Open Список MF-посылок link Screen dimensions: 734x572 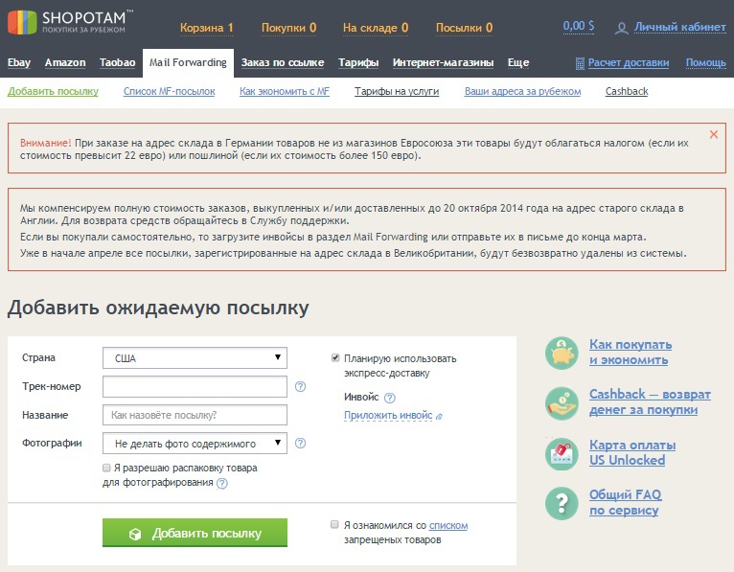(x=169, y=91)
